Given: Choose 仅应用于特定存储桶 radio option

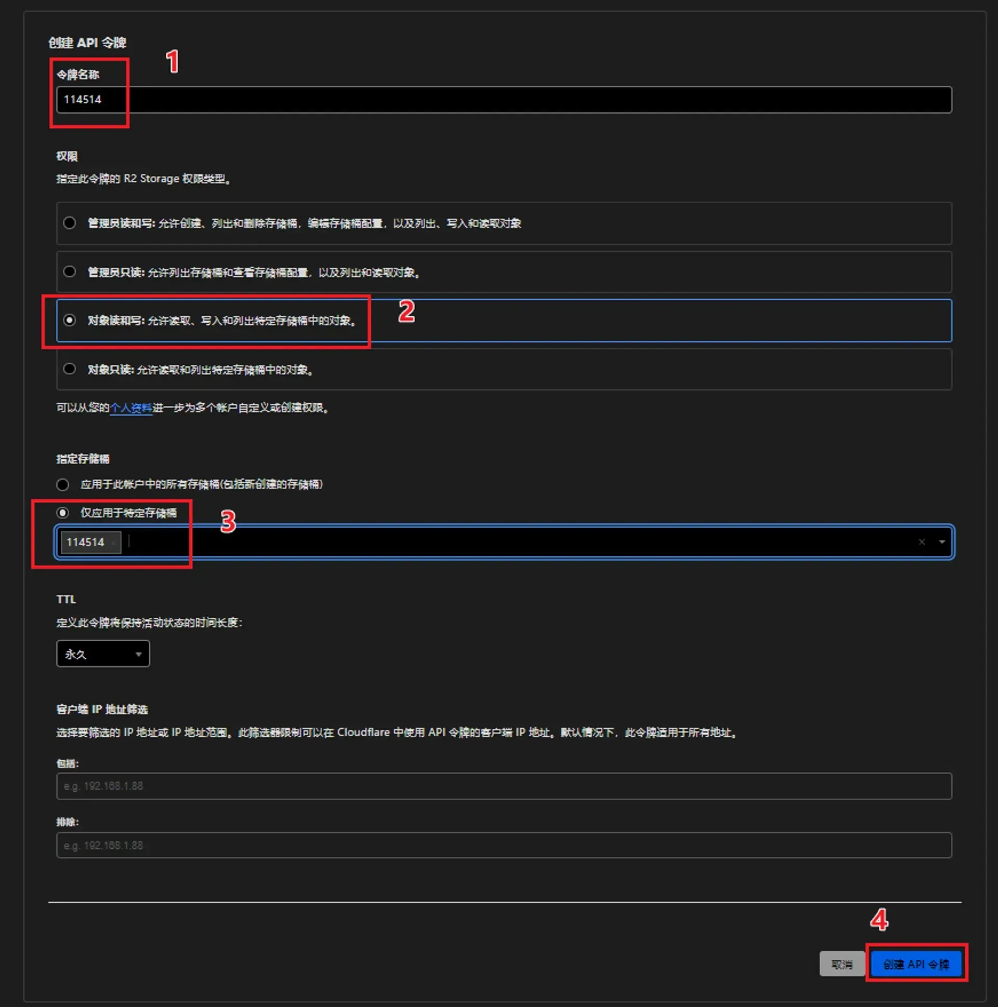Looking at the screenshot, I should pyautogui.click(x=62, y=513).
